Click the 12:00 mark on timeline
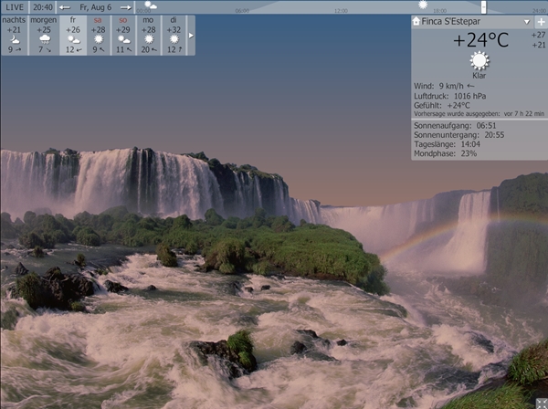The image size is (548, 409). [341, 11]
